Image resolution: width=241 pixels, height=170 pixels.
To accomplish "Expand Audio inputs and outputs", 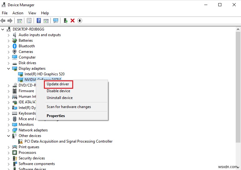I will pyautogui.click(x=9, y=35).
